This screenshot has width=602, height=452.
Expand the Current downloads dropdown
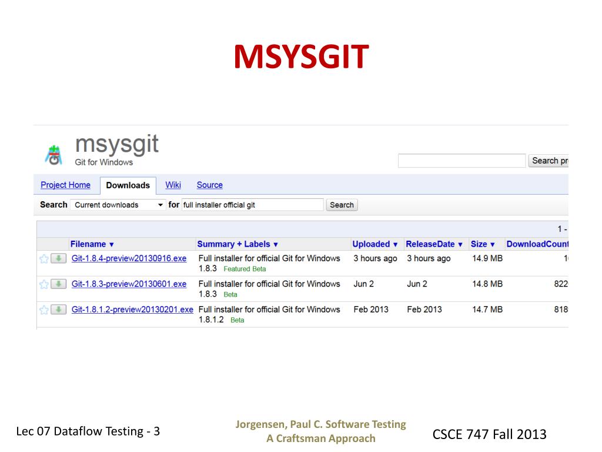pos(118,205)
